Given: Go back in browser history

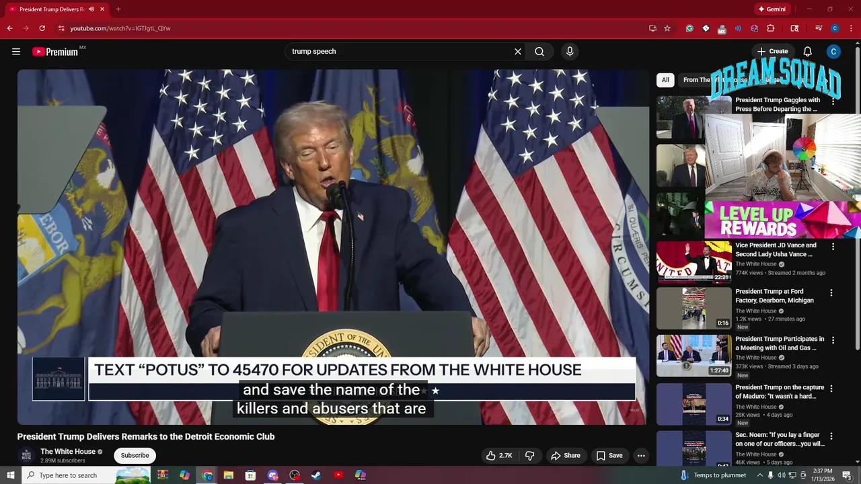Looking at the screenshot, I should (x=9, y=28).
